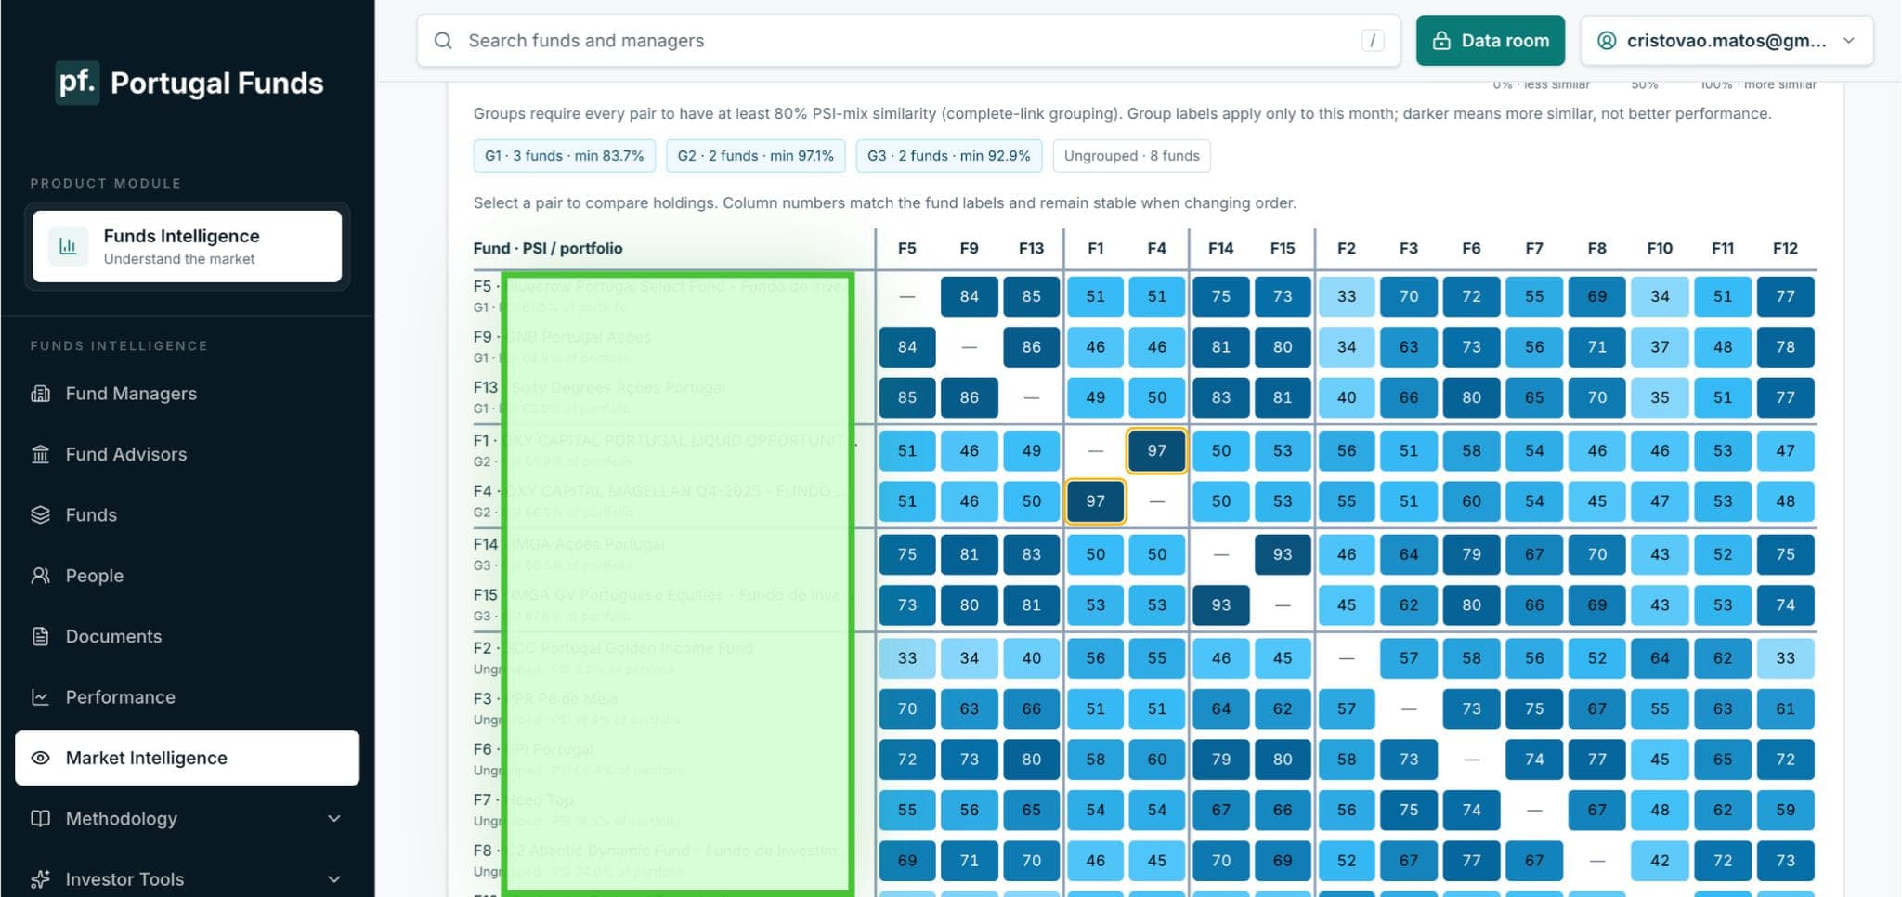Select the highlighted 97 cell in F1 row
Viewport: 1902px width, 897px height.
pos(1156,450)
